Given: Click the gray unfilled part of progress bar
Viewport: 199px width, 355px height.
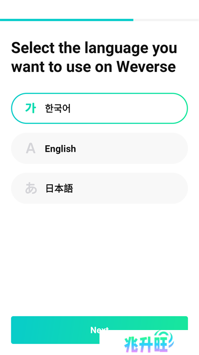Looking at the screenshot, I should coord(166,20).
